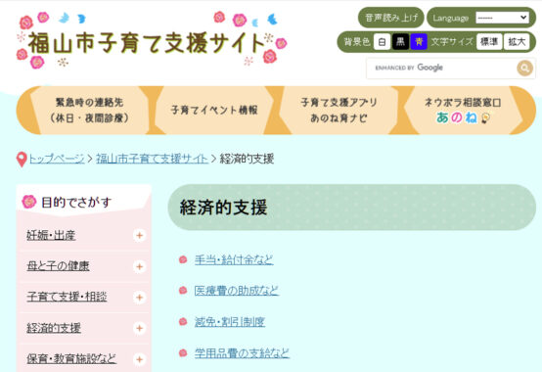Screen dimensions: 542x372
Task: Expand the 妊娠・出産 plus button
Action: [139, 236]
